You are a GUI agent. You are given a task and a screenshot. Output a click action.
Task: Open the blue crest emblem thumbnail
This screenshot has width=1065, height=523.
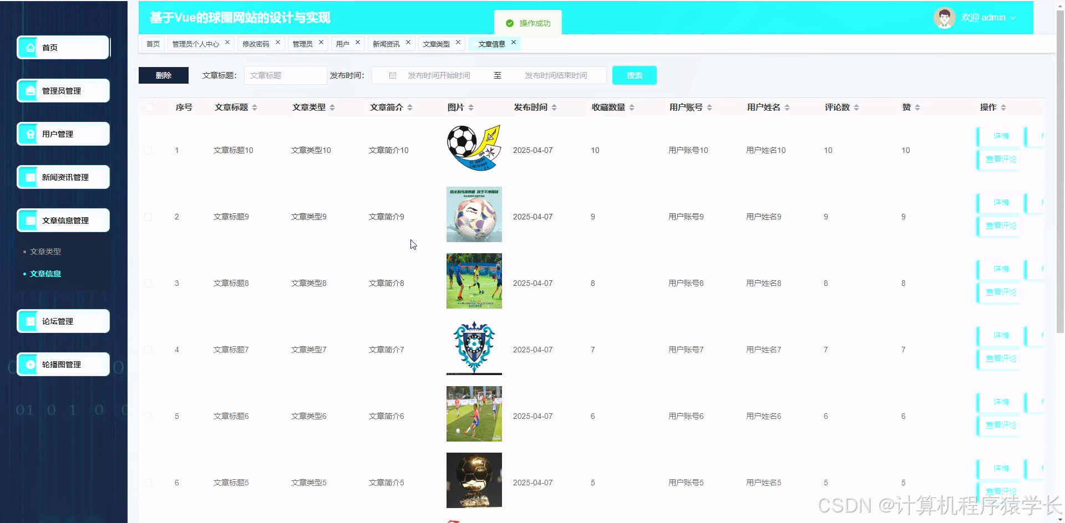(474, 347)
